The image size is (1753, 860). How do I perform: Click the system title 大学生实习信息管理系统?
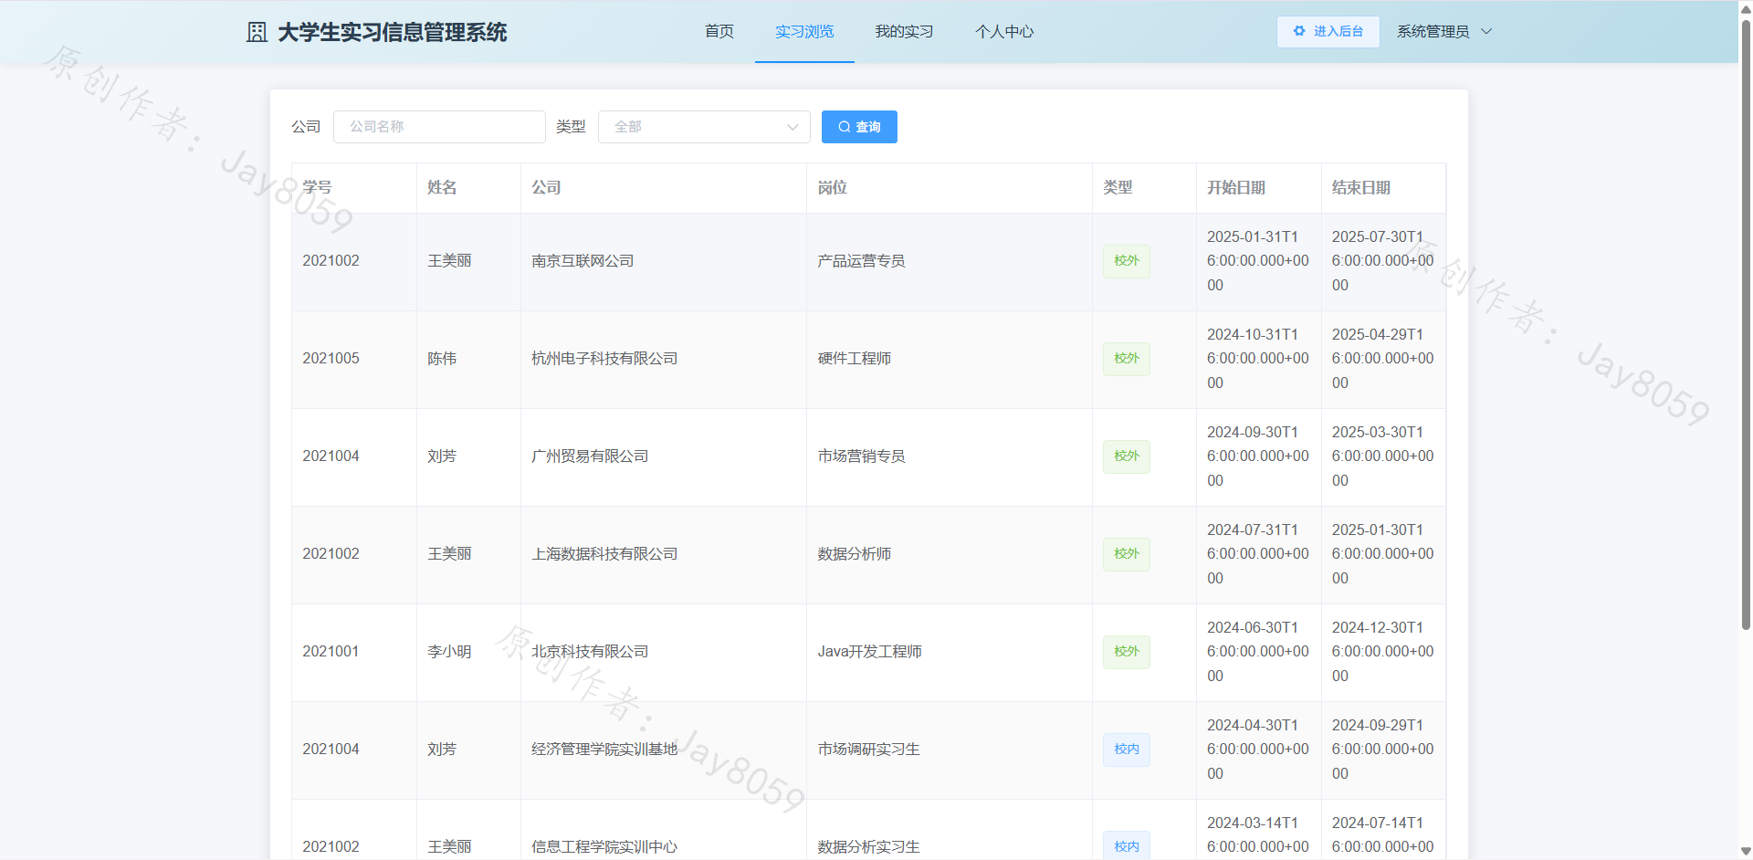tap(393, 32)
